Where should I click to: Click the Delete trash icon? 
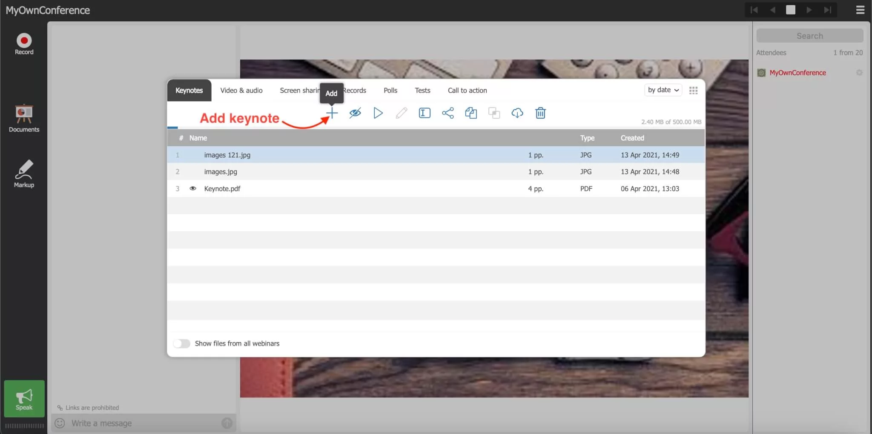pyautogui.click(x=540, y=113)
